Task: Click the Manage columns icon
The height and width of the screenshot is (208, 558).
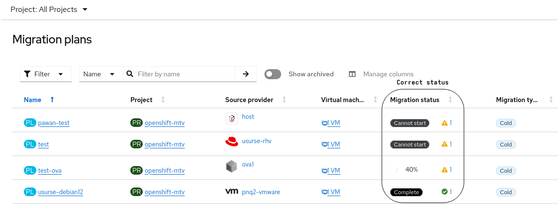Action: [352, 74]
